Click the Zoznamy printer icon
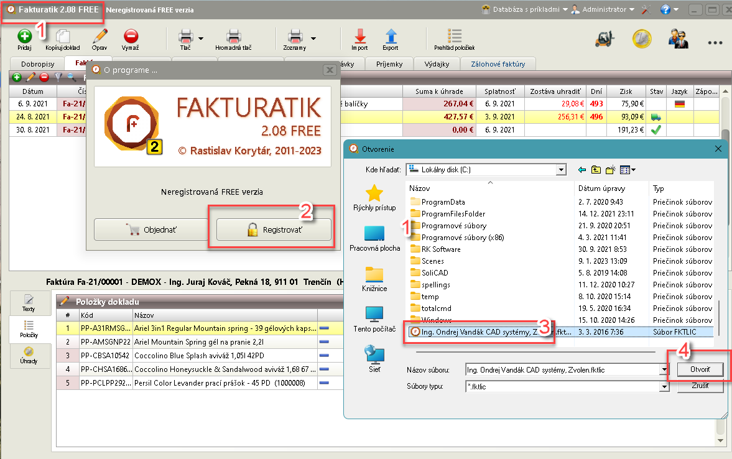Image resolution: width=732 pixels, height=459 pixels. tap(295, 37)
